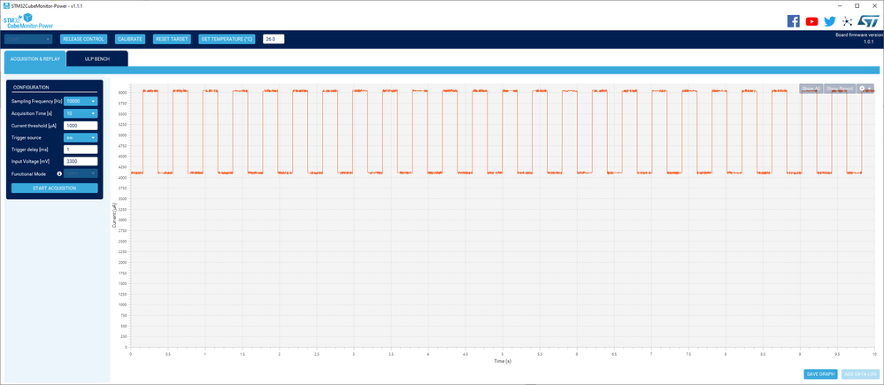
Task: Click the Trigger source label
Action: click(26, 137)
